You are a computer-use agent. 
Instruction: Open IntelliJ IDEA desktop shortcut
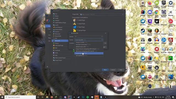143,13
